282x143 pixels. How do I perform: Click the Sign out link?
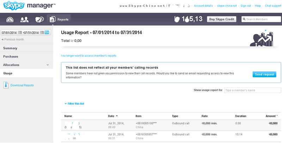(246, 6)
